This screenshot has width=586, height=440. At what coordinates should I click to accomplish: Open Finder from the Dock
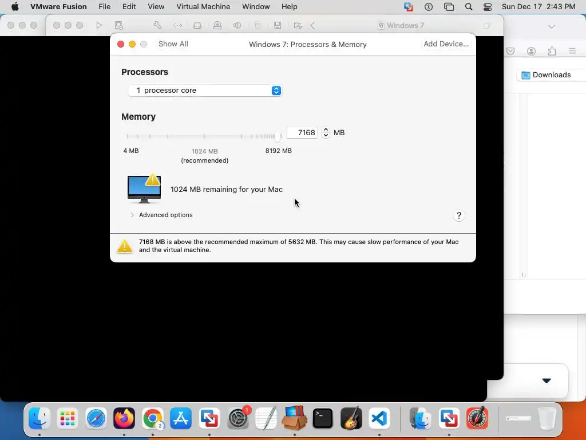tap(39, 418)
